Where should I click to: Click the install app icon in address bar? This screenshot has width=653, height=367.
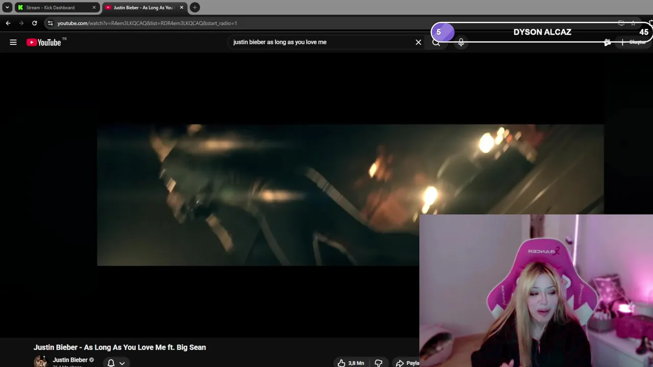[x=621, y=23]
